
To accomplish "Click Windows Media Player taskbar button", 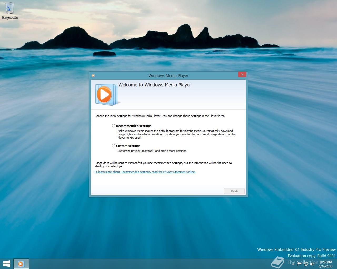I will [x=21, y=264].
